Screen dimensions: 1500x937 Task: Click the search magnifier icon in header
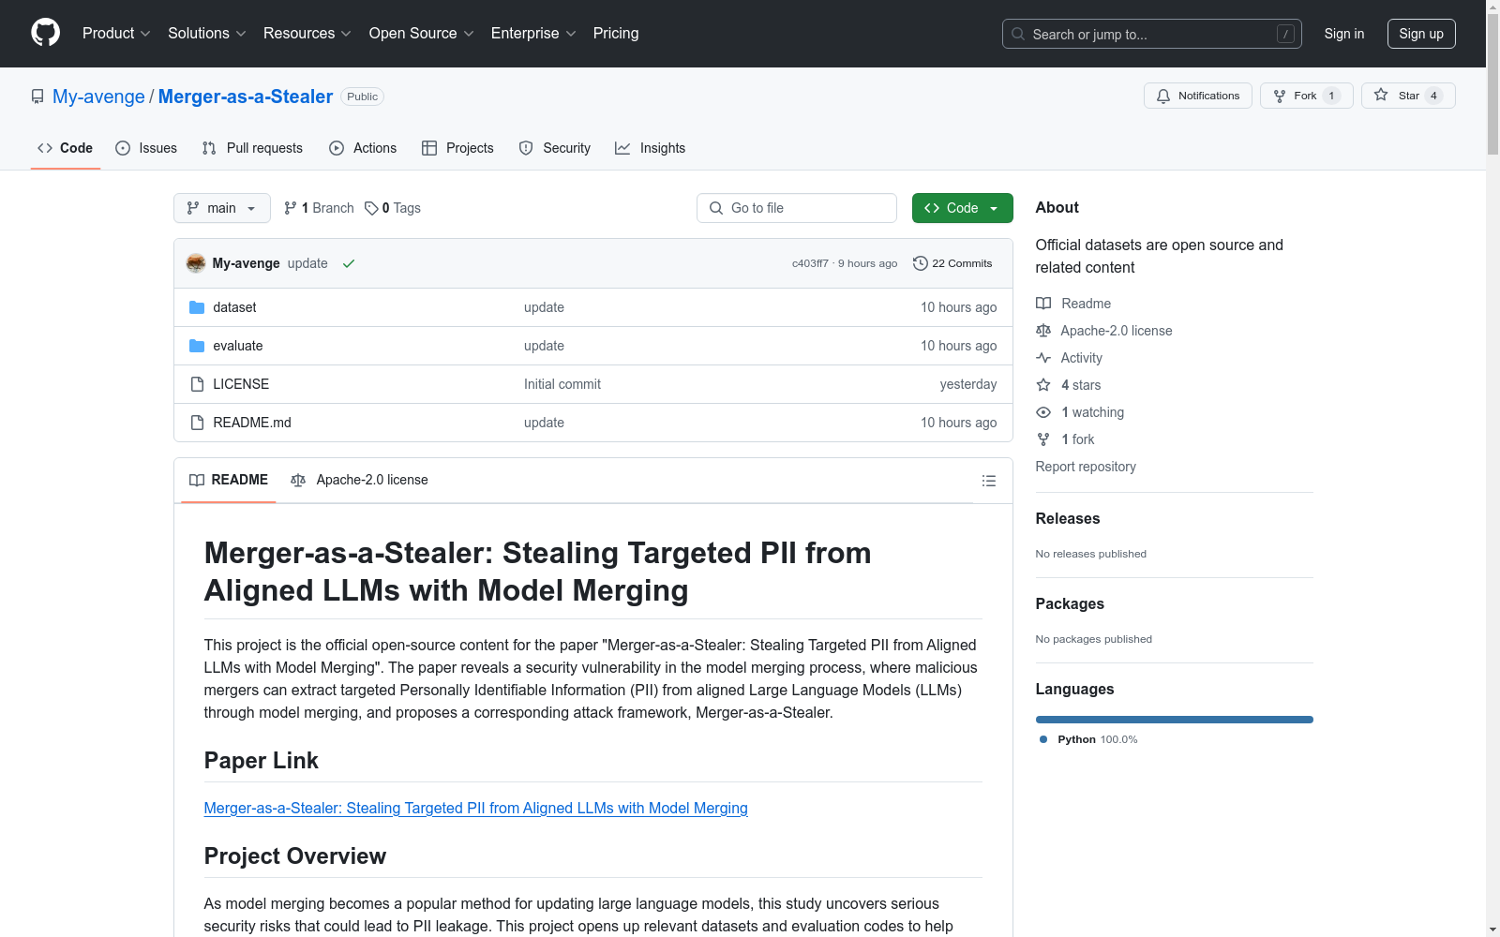[x=1018, y=34]
